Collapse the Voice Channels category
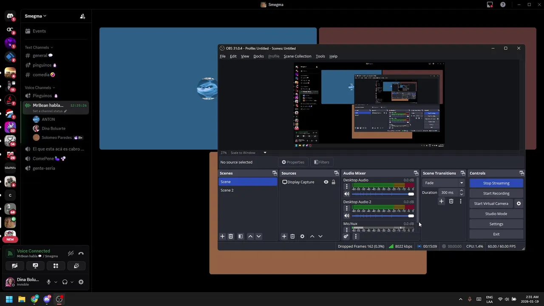Image resolution: width=544 pixels, height=306 pixels. [40, 88]
